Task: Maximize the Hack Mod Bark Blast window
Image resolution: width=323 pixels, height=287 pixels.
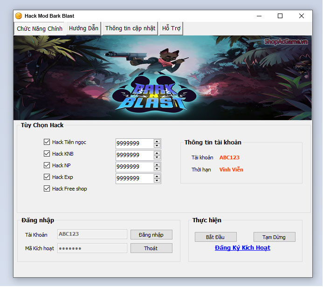Action: click(280, 16)
